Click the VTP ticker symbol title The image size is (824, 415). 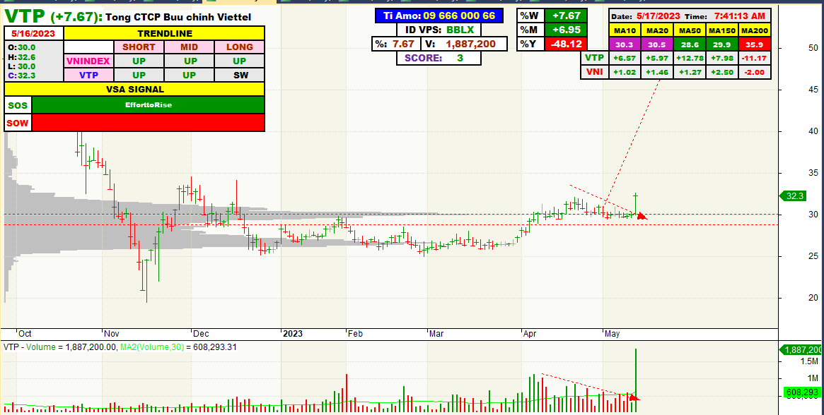[x=25, y=16]
